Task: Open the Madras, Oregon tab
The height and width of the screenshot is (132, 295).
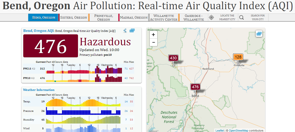Action: [x=133, y=17]
